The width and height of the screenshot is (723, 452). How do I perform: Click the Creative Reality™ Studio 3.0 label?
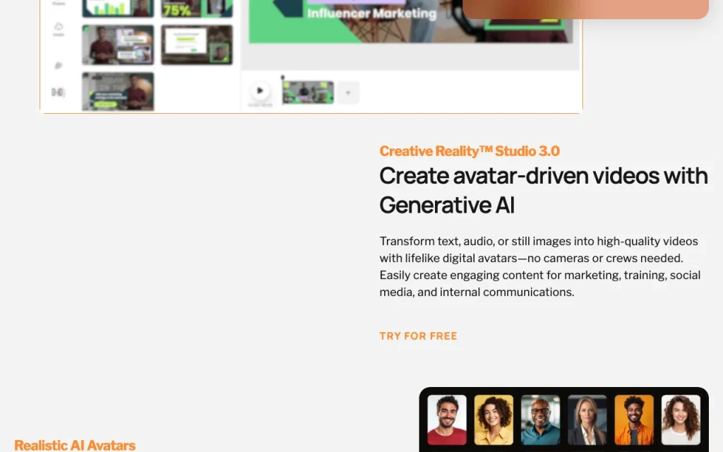[470, 151]
